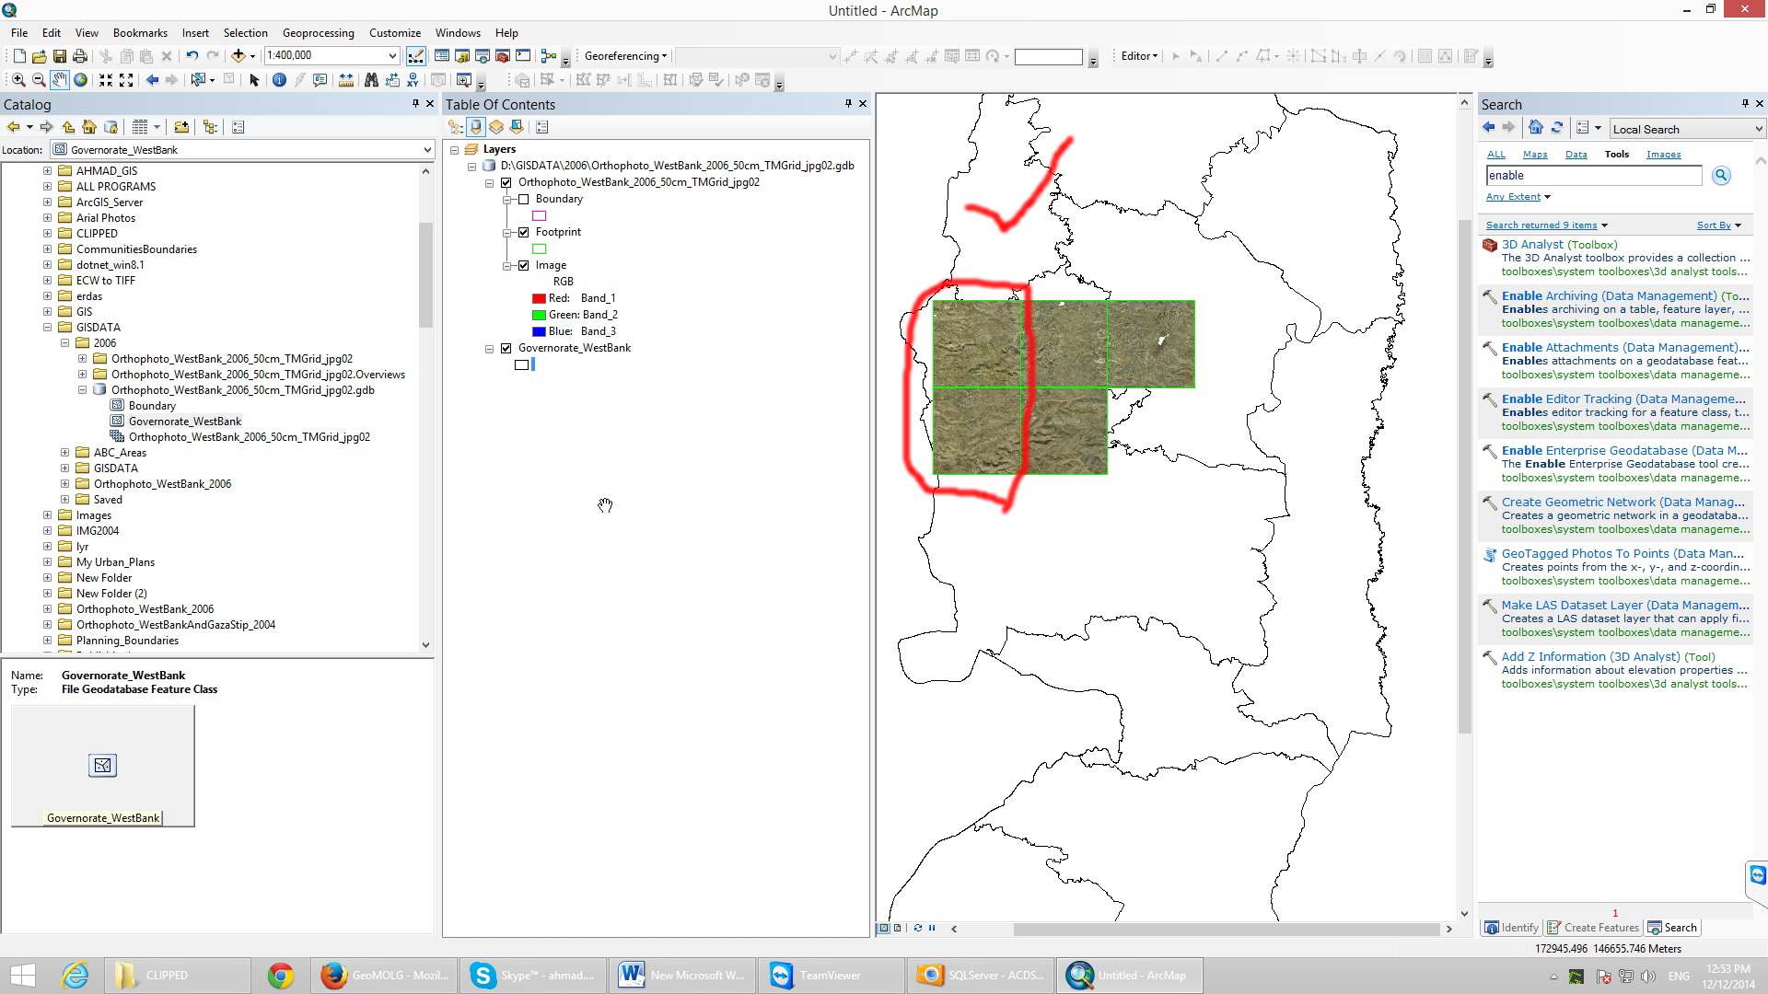Click the Green Band_2 color swatch

click(x=539, y=315)
